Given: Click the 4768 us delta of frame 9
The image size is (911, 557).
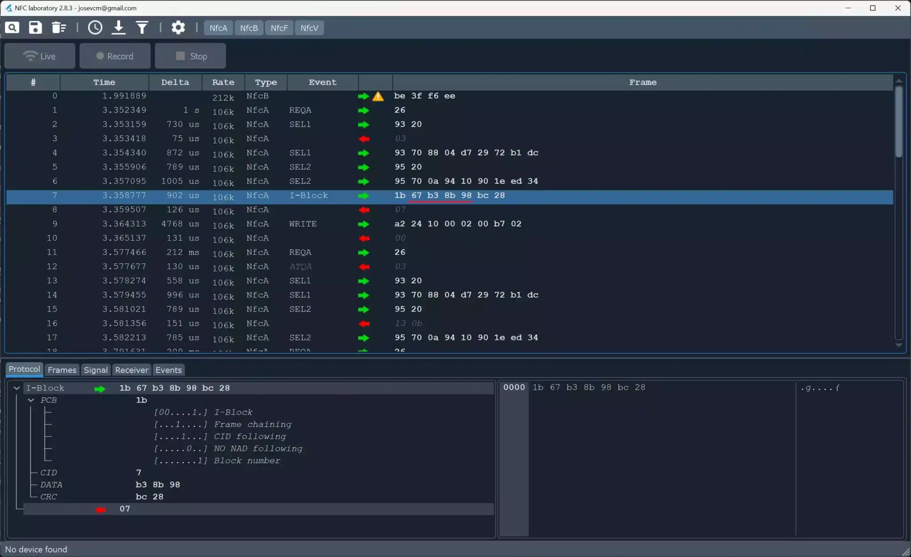Looking at the screenshot, I should coord(180,224).
